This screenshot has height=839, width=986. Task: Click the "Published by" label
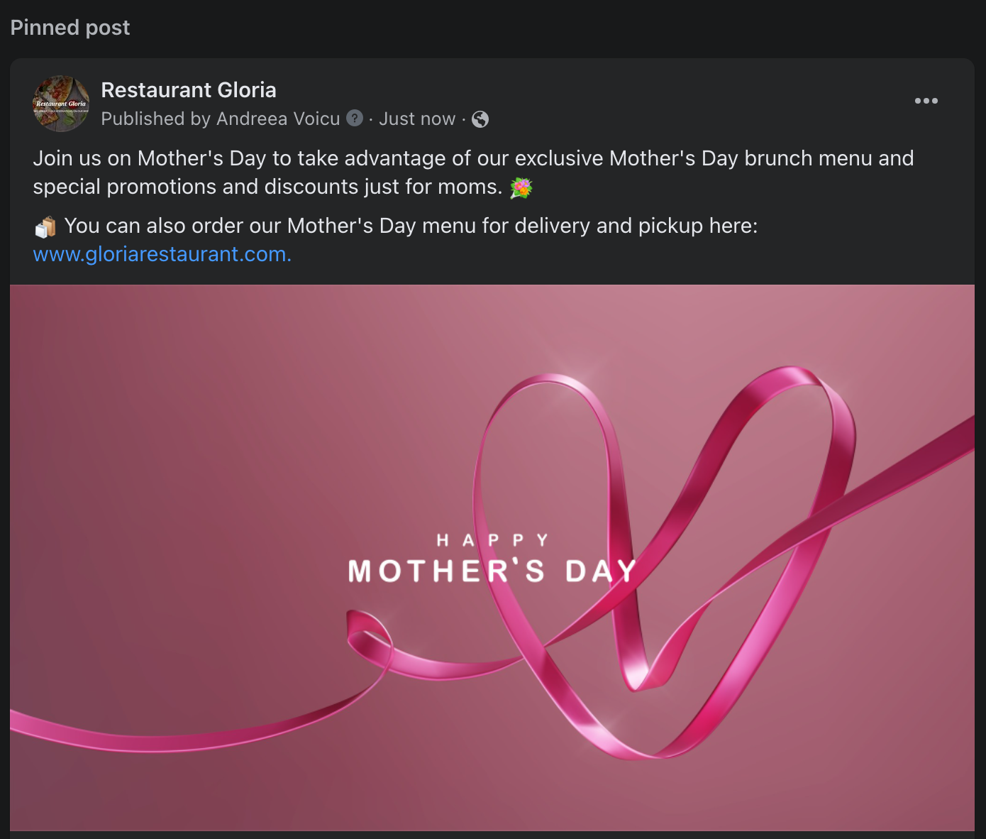pos(155,119)
